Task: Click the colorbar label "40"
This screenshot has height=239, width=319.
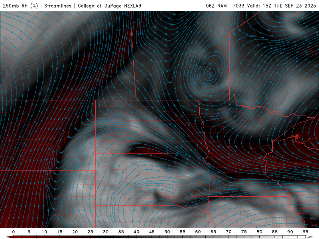Action: pos(136,232)
